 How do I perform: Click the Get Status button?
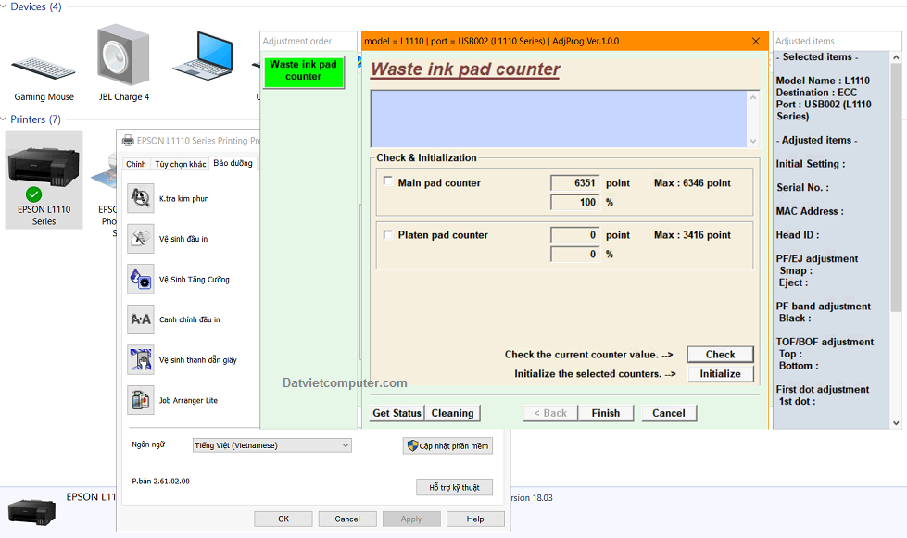[397, 413]
